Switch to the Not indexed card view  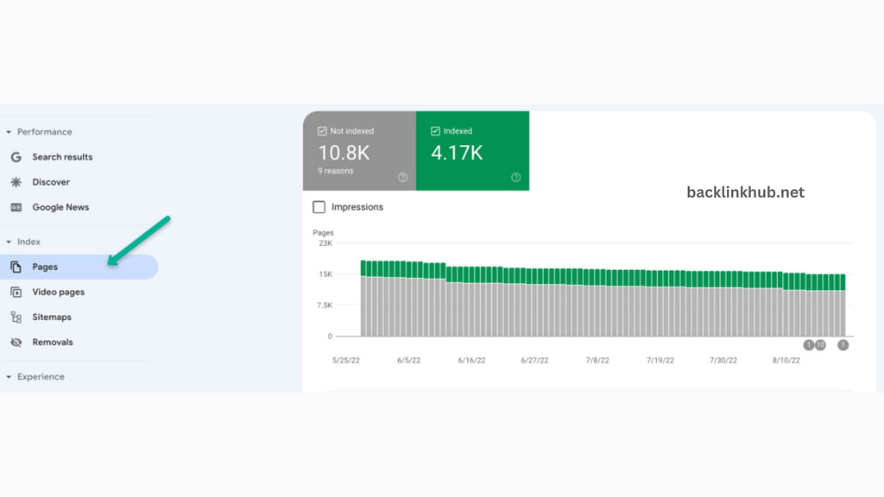pos(359,150)
